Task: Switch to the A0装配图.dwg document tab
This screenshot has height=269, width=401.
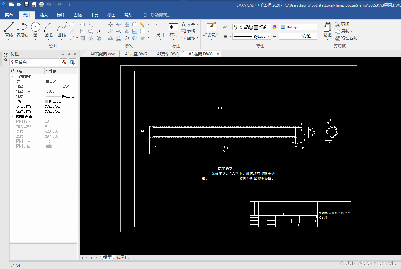Action: pos(103,54)
